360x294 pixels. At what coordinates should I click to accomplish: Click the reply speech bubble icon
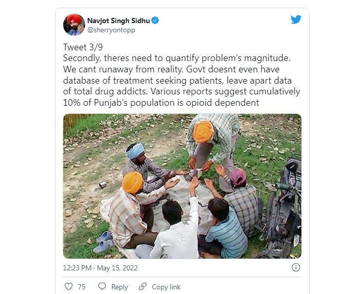click(102, 286)
